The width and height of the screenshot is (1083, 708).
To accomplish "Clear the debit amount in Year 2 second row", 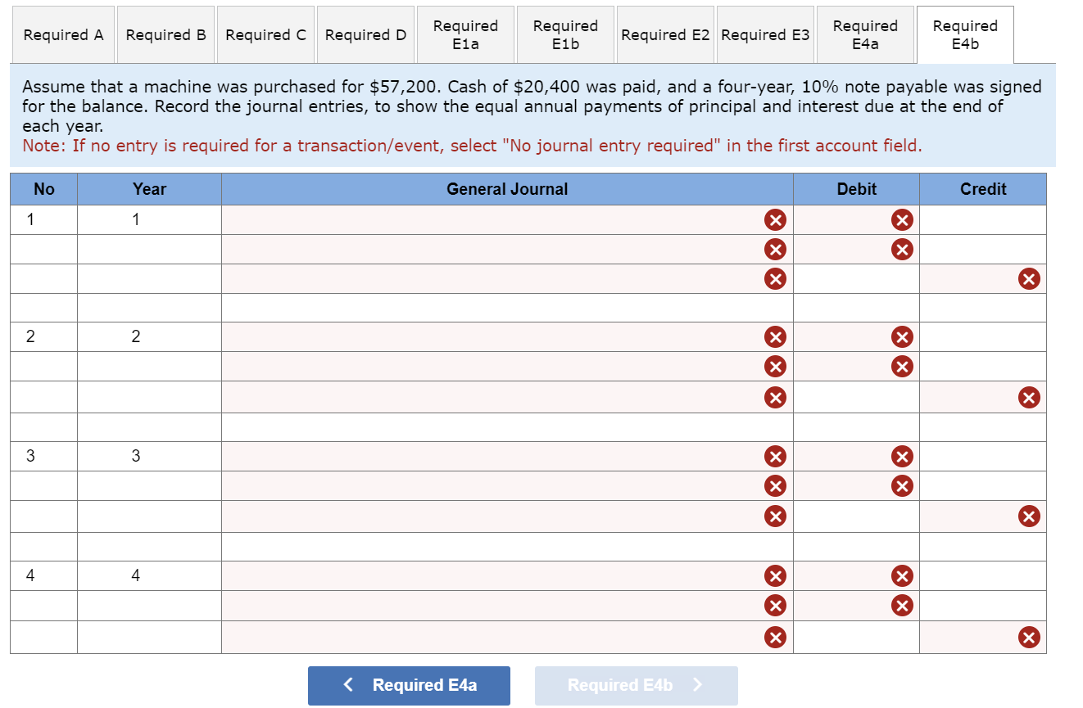I will [900, 366].
